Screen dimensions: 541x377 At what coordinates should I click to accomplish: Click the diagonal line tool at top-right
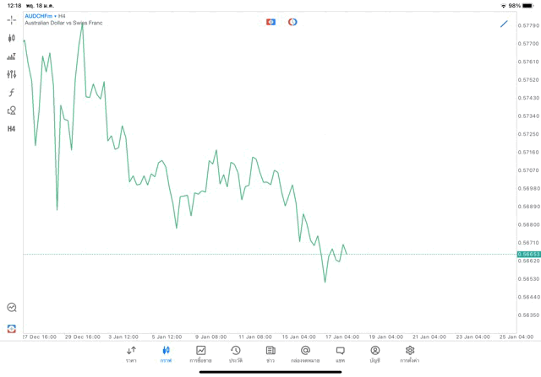[x=504, y=24]
